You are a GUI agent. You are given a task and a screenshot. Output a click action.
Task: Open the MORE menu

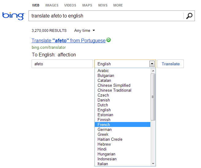coord(118,5)
